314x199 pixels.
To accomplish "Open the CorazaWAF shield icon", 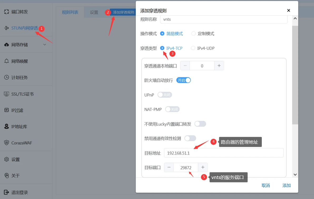I will tap(7, 143).
